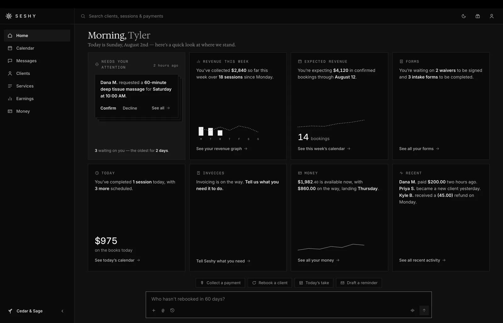Image resolution: width=503 pixels, height=323 pixels.
Task: Click the send arrow button in prompt box
Action: coord(424,310)
